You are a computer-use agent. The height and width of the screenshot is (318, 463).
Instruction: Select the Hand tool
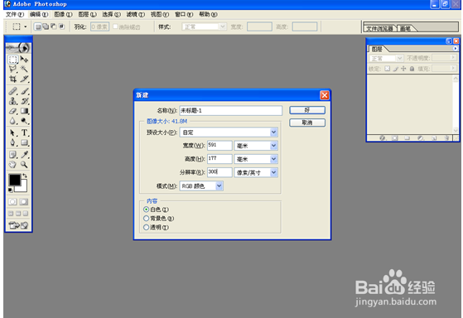12,165
